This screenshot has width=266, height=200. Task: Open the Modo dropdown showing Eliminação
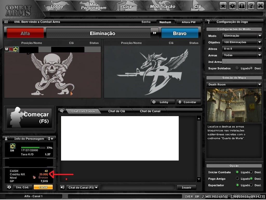[242, 36]
